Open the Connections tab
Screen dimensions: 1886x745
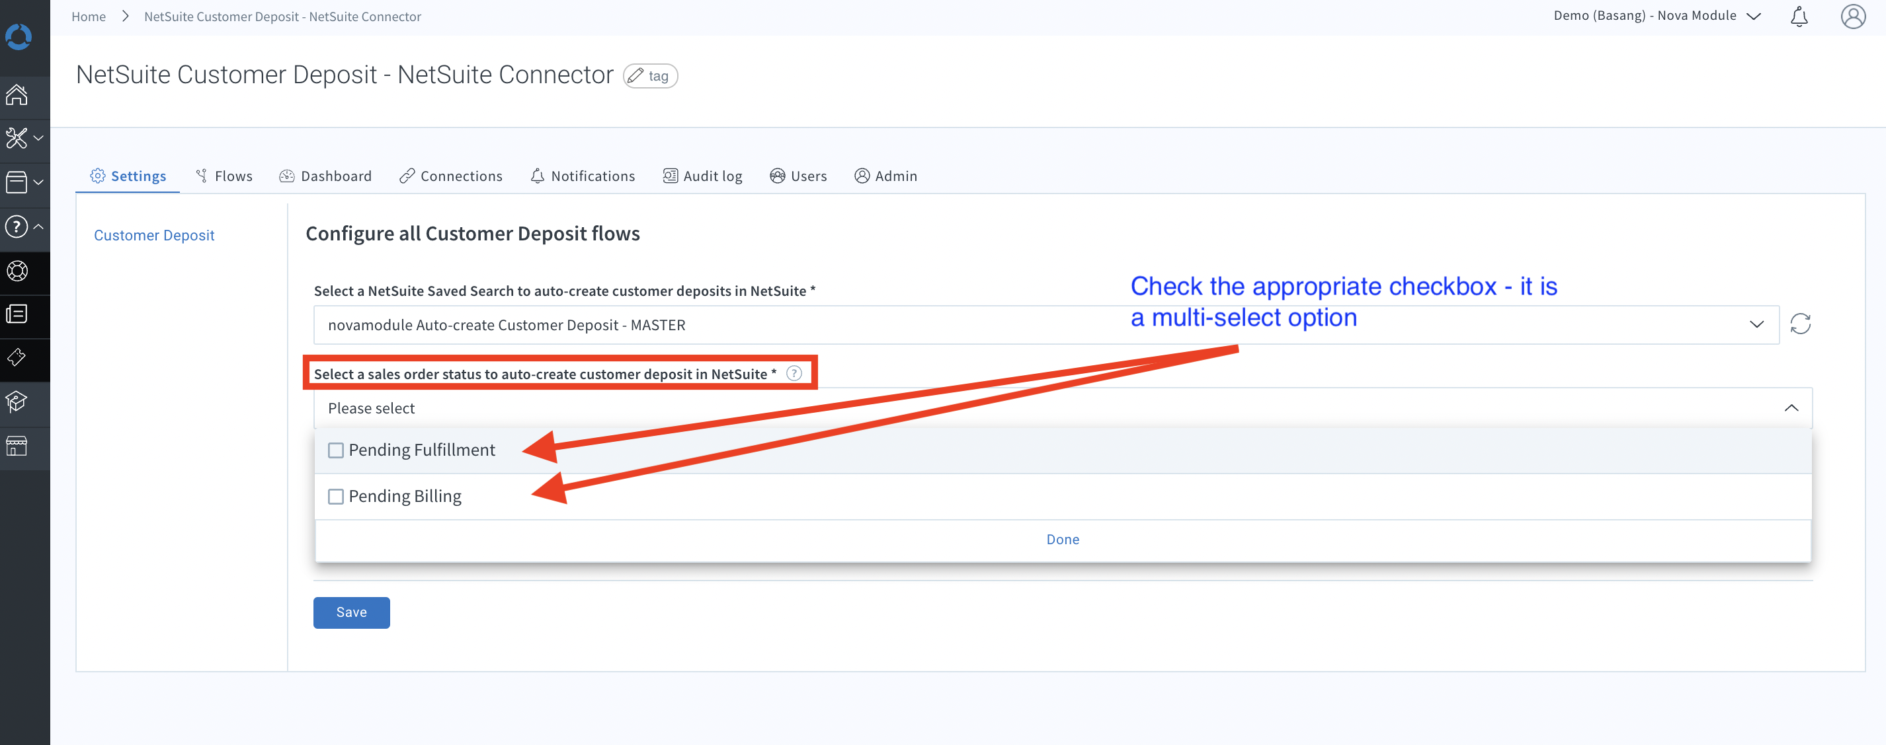[x=451, y=176]
